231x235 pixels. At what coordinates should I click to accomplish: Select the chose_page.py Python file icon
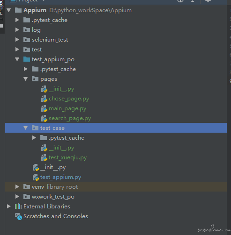pos(44,99)
